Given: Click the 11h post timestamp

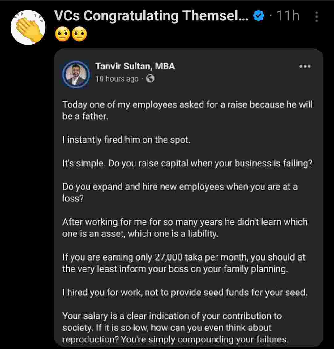Looking at the screenshot, I should [288, 15].
